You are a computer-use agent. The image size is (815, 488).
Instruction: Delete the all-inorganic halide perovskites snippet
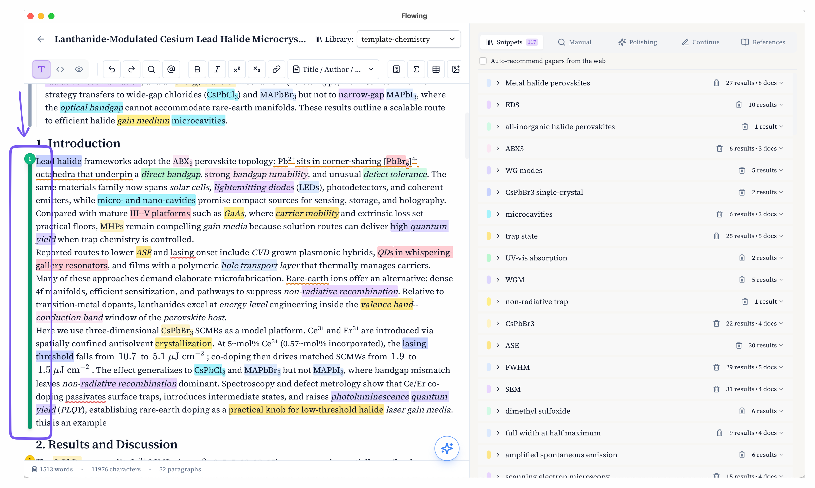coord(745,127)
